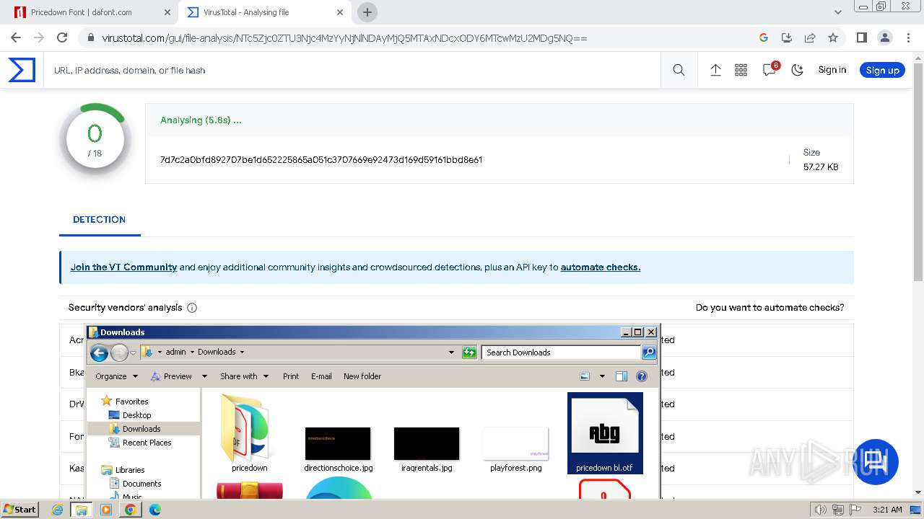Click the Search Downloads field
924x519 pixels.
[x=561, y=352]
